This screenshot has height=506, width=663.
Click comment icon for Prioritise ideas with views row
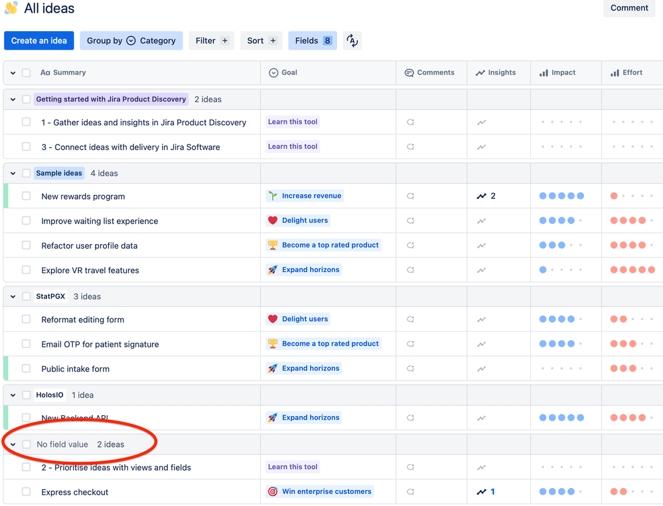(x=410, y=467)
